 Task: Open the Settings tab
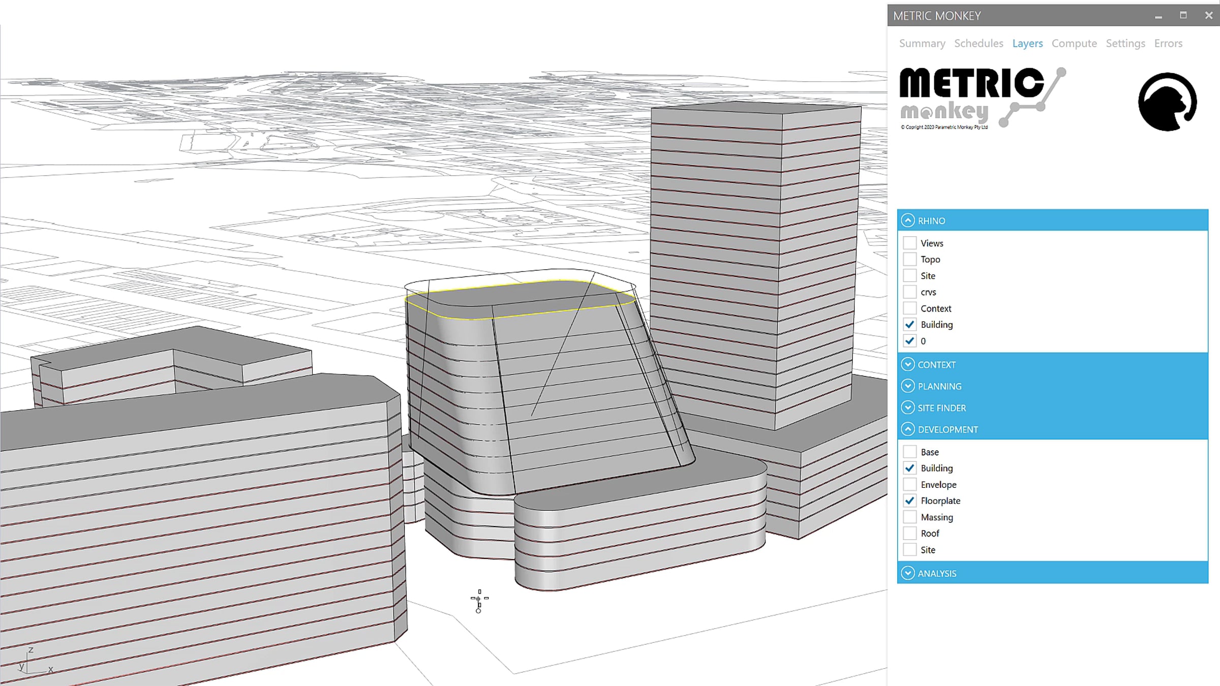(1125, 43)
